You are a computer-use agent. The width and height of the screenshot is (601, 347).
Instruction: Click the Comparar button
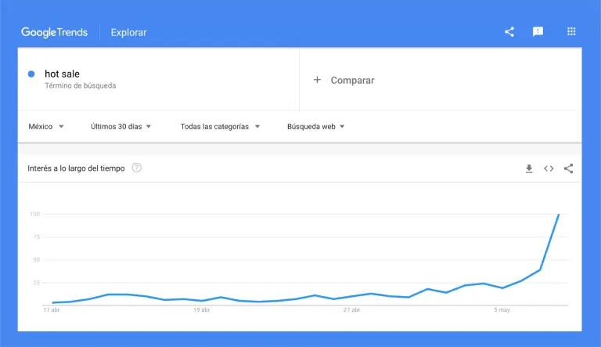[x=352, y=80]
